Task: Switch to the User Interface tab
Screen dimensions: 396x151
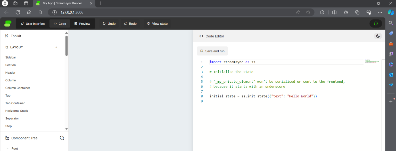Action: pos(32,23)
